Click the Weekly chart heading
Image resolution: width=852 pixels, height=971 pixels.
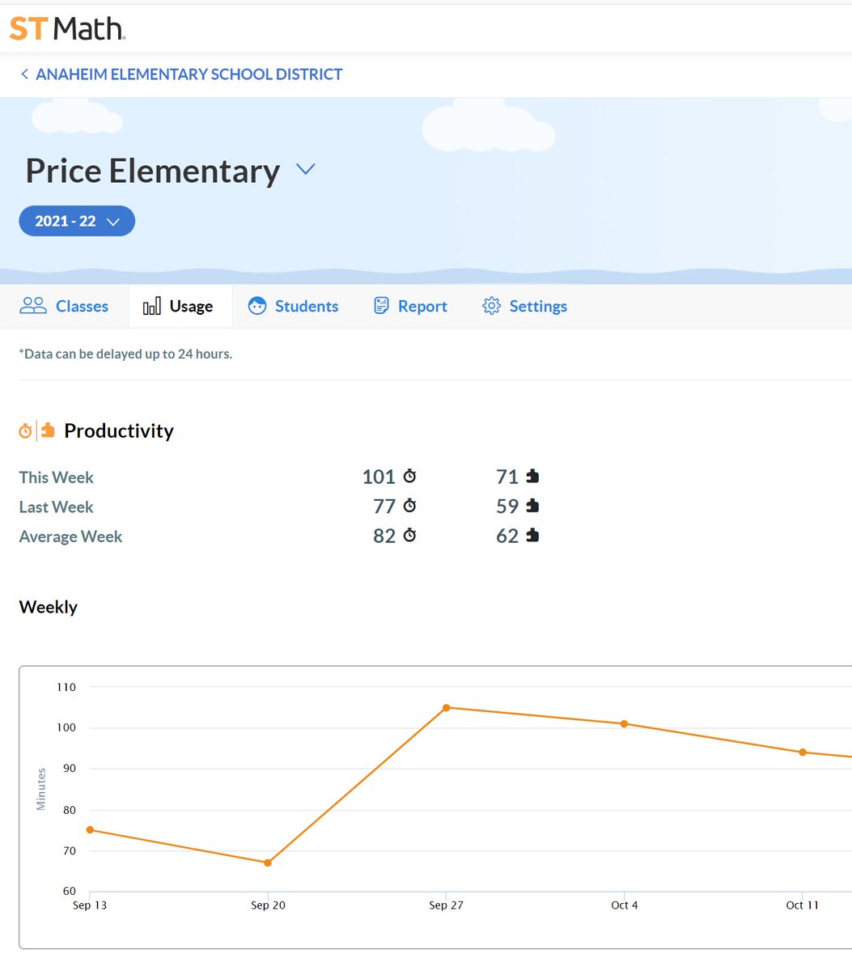click(x=49, y=607)
